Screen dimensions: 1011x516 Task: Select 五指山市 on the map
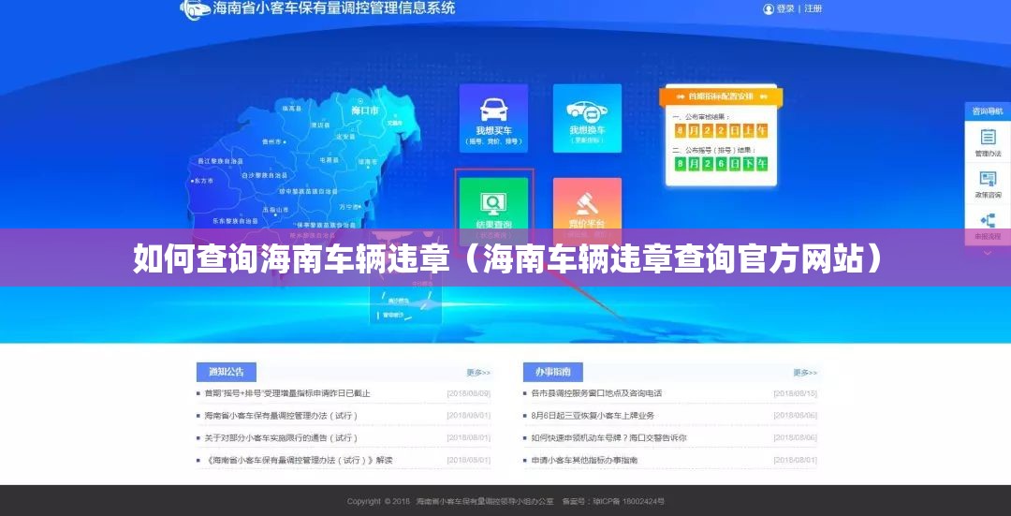pyautogui.click(x=275, y=210)
